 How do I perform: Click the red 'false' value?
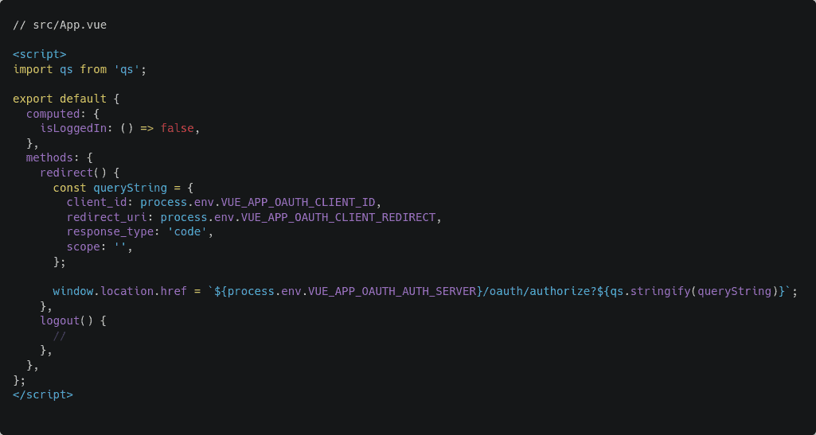tap(177, 128)
